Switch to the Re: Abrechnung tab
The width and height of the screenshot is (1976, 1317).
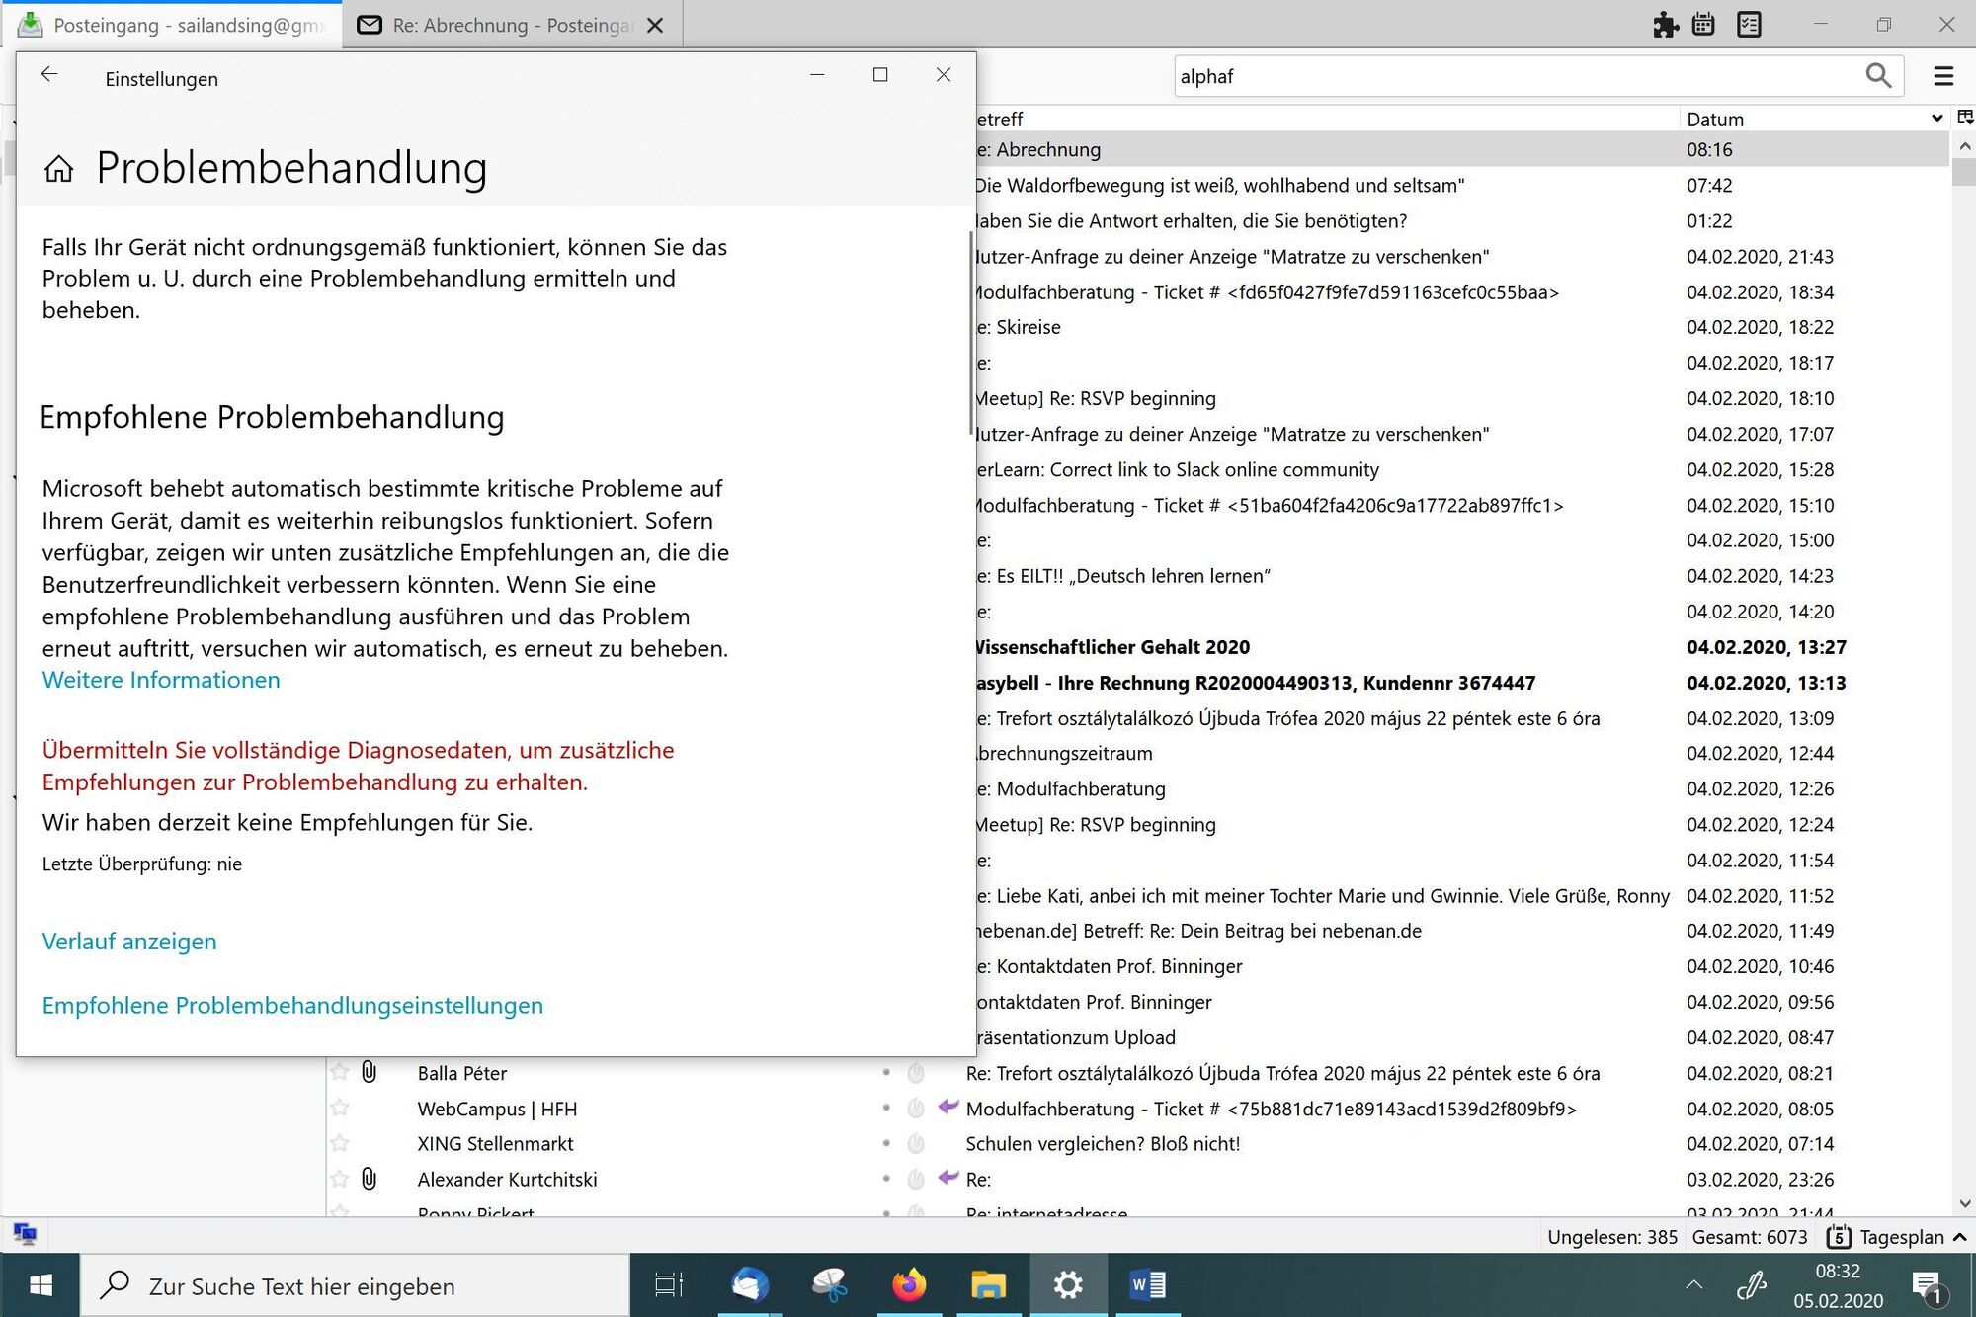pyautogui.click(x=512, y=25)
